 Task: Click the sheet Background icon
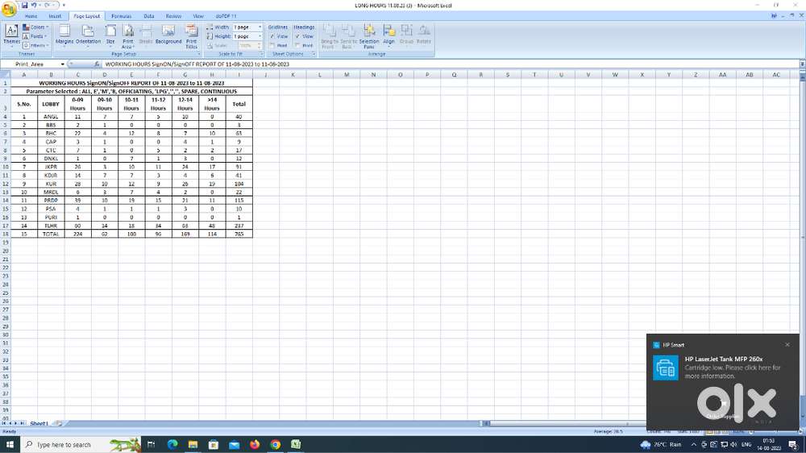168,34
